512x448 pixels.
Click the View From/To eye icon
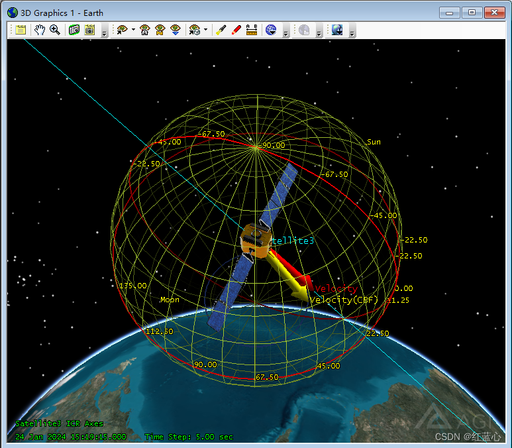point(122,30)
